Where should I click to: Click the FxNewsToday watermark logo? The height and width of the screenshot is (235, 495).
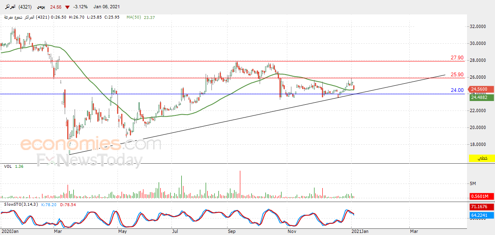(x=90, y=160)
